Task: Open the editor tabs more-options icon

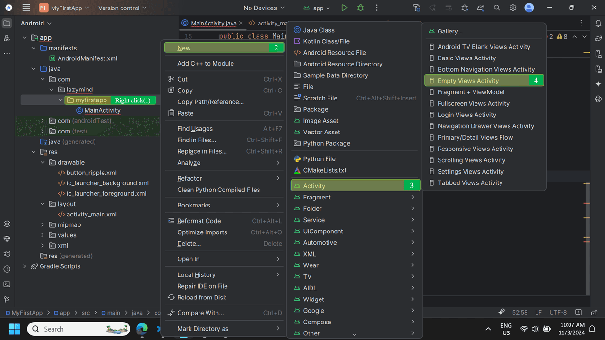Action: point(582,23)
